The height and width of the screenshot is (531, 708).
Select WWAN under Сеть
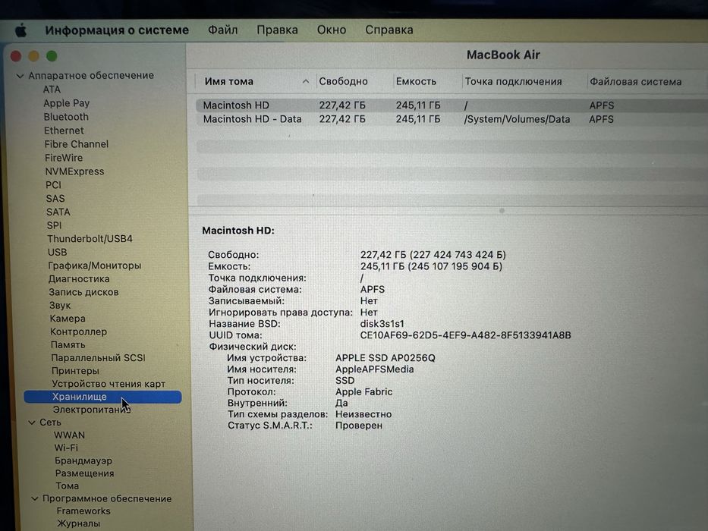click(70, 435)
